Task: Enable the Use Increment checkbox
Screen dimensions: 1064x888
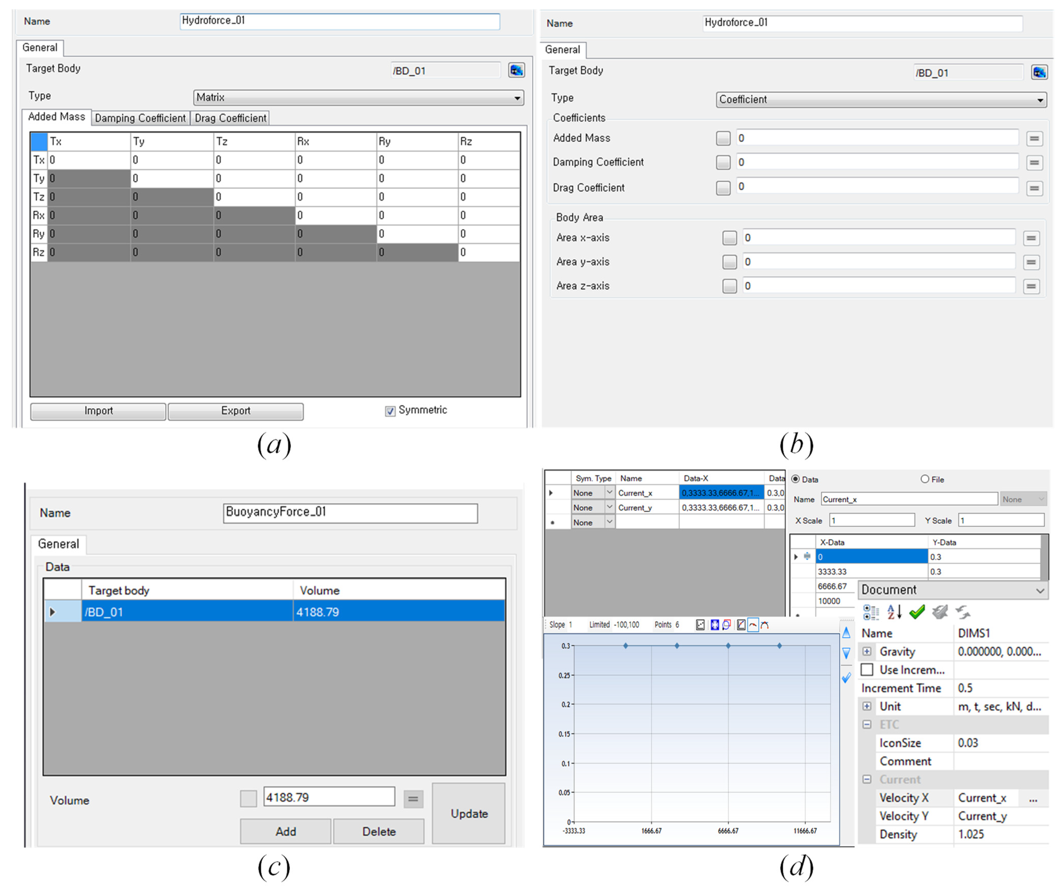Action: pos(867,669)
